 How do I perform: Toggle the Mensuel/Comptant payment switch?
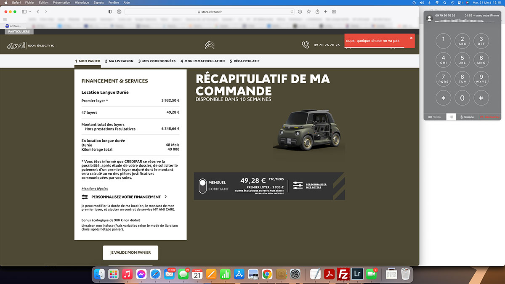[202, 186]
